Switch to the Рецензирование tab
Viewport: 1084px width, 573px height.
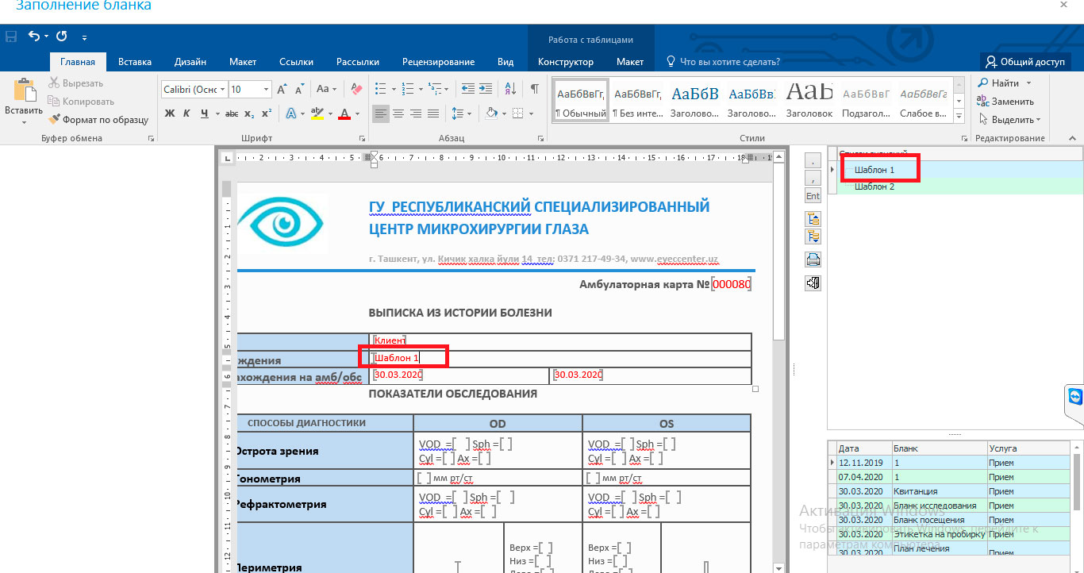coord(438,62)
